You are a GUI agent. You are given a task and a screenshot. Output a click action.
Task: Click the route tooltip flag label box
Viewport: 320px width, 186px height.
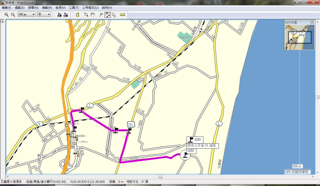coord(194,140)
